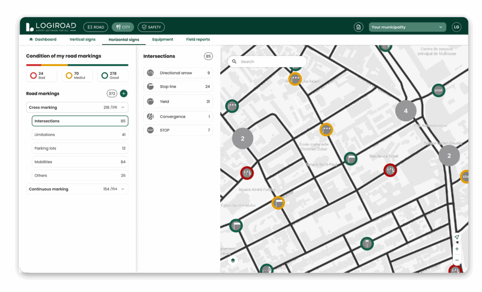Screen dimensions: 482x292
Task: Zoom out on the map
Action: [457, 260]
